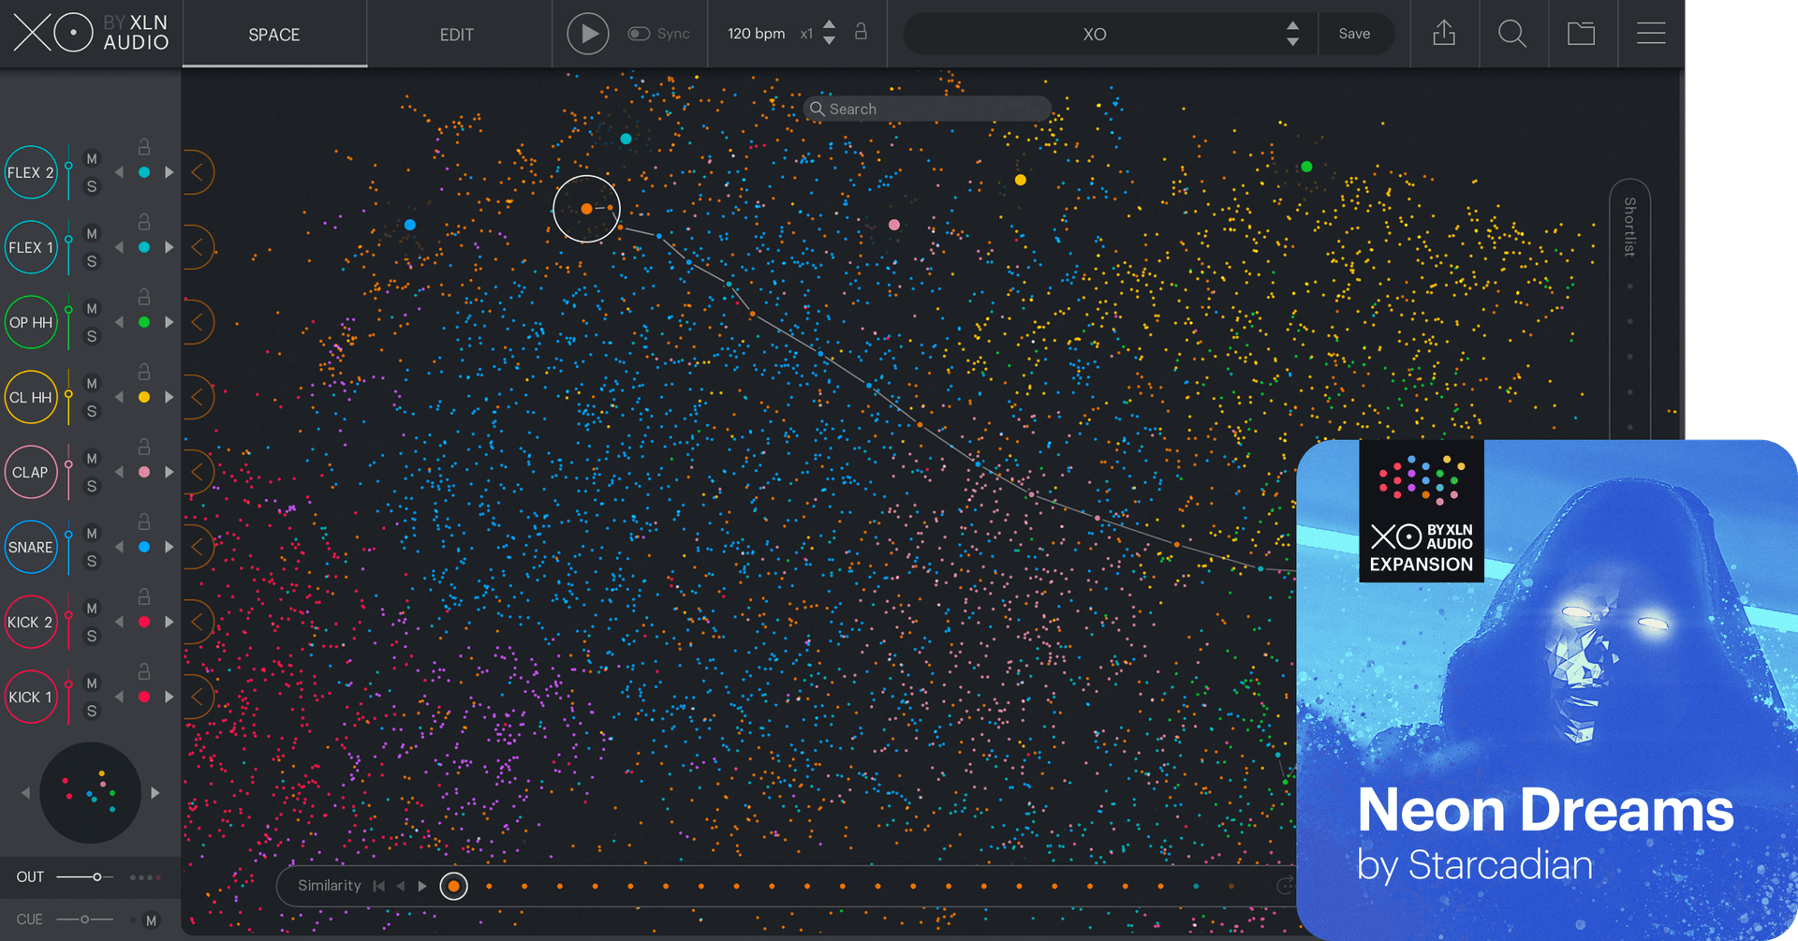Click the Search field in sample space
The height and width of the screenshot is (941, 1798).
point(927,109)
